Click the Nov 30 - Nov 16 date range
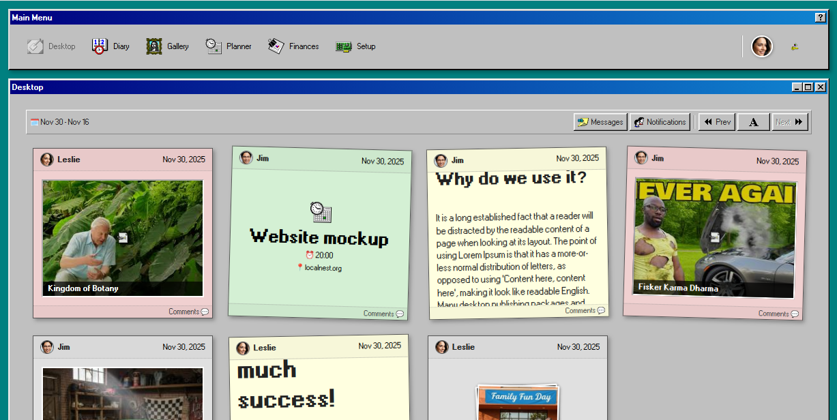Viewport: 837px width, 420px height. click(x=60, y=122)
